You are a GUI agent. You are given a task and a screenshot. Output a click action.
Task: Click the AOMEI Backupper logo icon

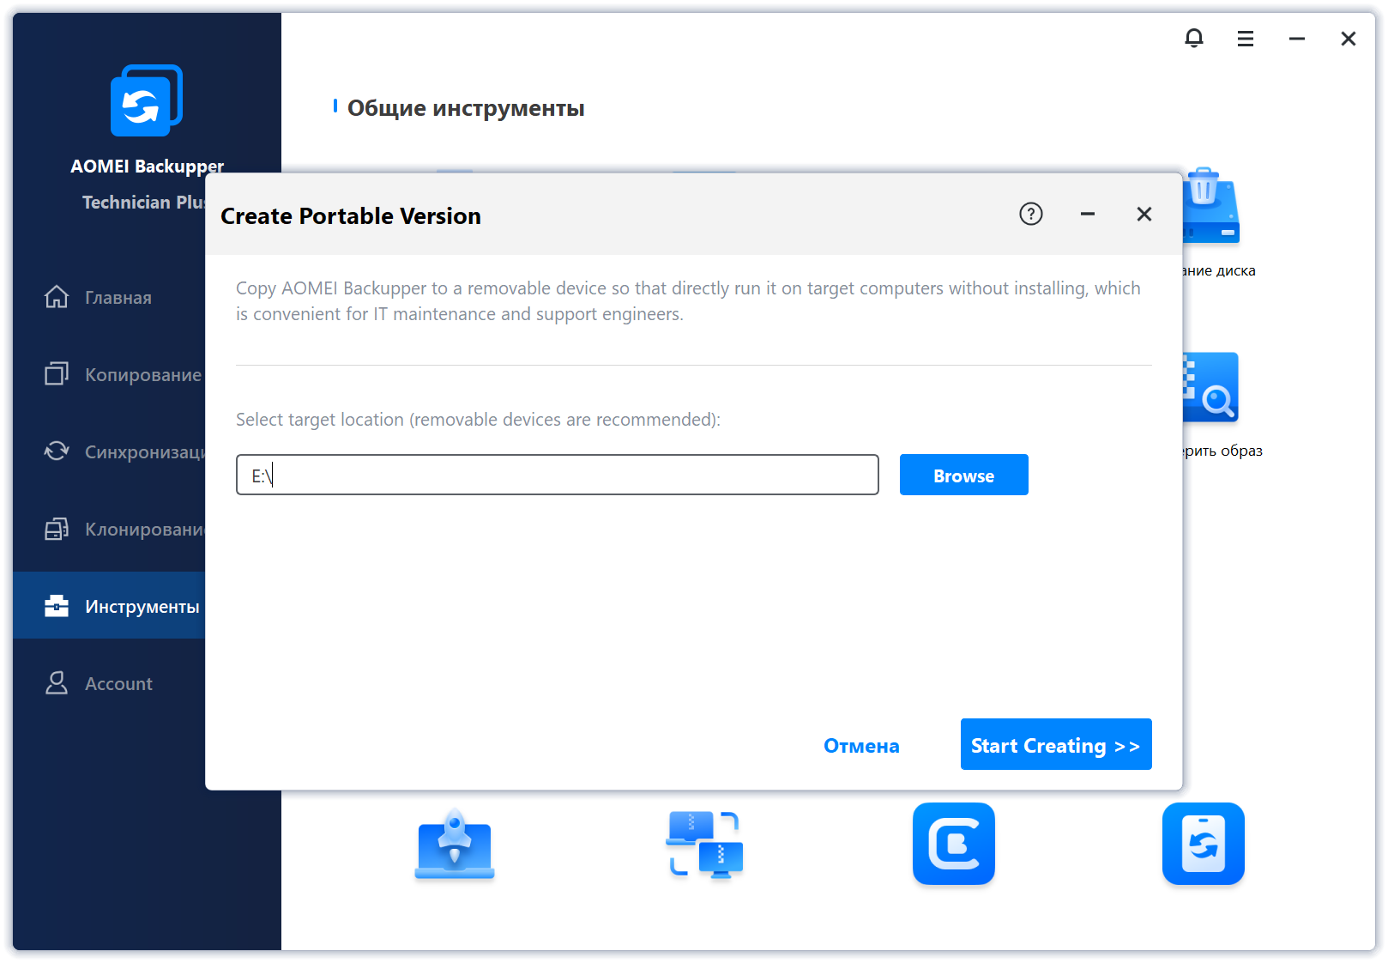pos(147,100)
